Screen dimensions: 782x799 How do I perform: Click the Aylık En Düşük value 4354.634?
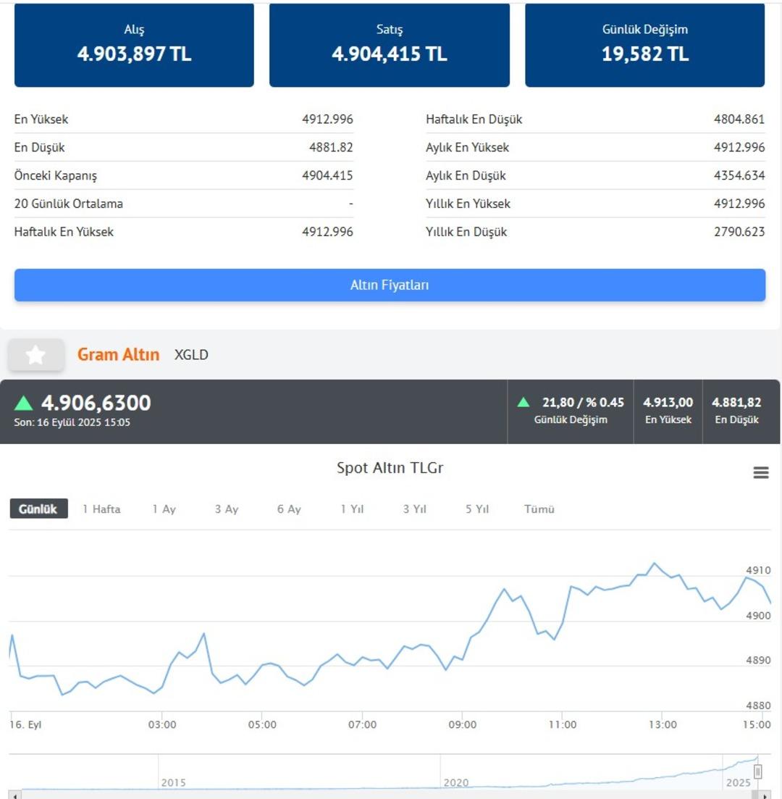(x=739, y=175)
